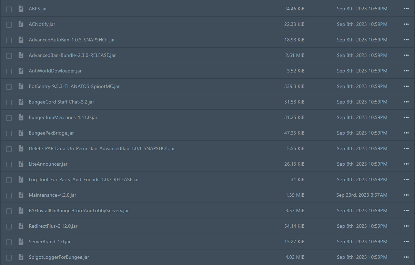Open the Delete-PAF-Data-On-Perm-Ban file link
The image size is (415, 265).
click(102, 148)
